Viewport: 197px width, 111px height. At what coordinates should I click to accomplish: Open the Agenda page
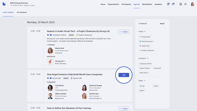pyautogui.click(x=137, y=4)
